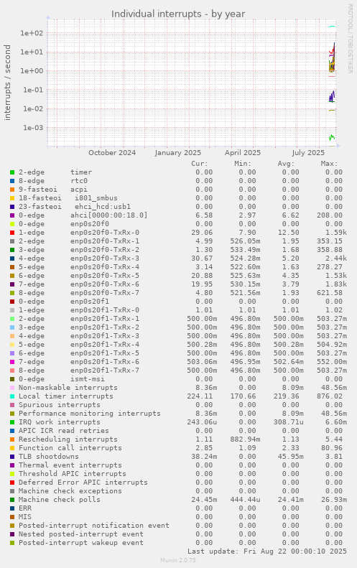Click the cyan swatch for Local timer interrupts
Image resolution: width=357 pixels, height=568 pixels.
coord(12,396)
